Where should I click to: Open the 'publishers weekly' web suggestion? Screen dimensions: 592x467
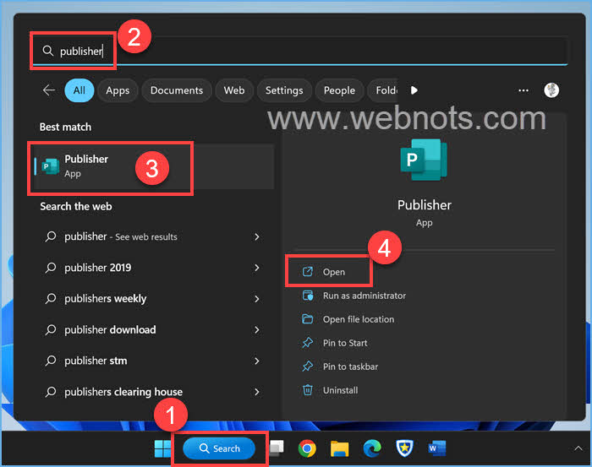(154, 299)
